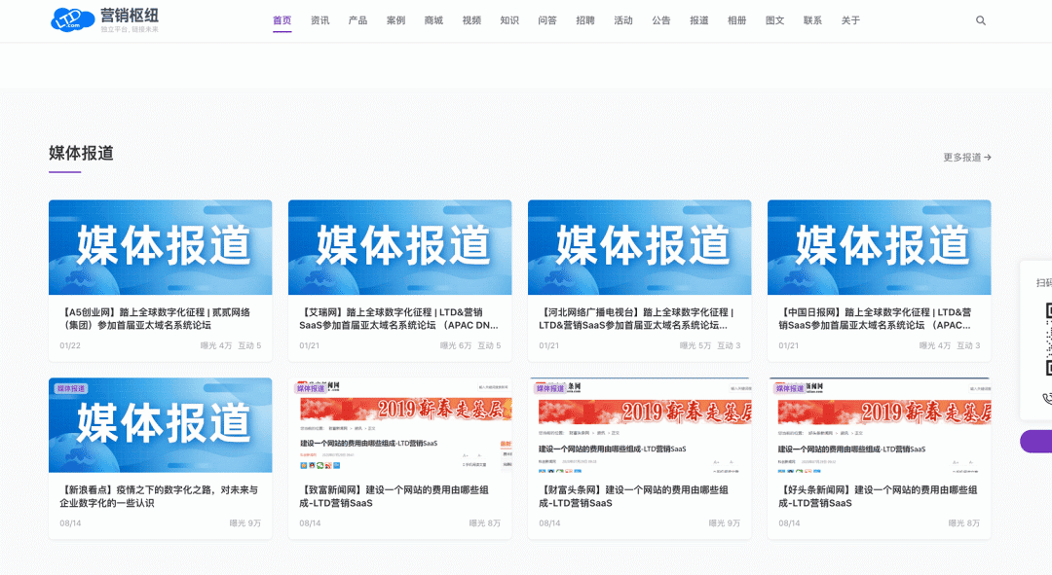Screen dimensions: 1052x575
Task: Click the 媒体报道 section heading
Action: click(x=81, y=154)
